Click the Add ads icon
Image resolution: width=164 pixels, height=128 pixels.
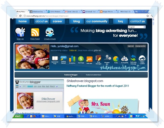coord(89,59)
